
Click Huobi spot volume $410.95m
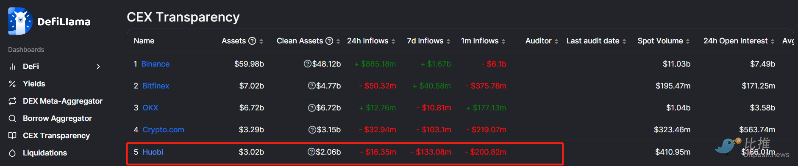[x=673, y=152]
